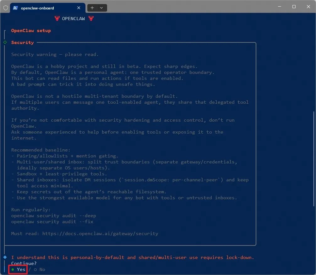Click the blue diamond prompt marker
This screenshot has width=316, height=275.
point(4,257)
